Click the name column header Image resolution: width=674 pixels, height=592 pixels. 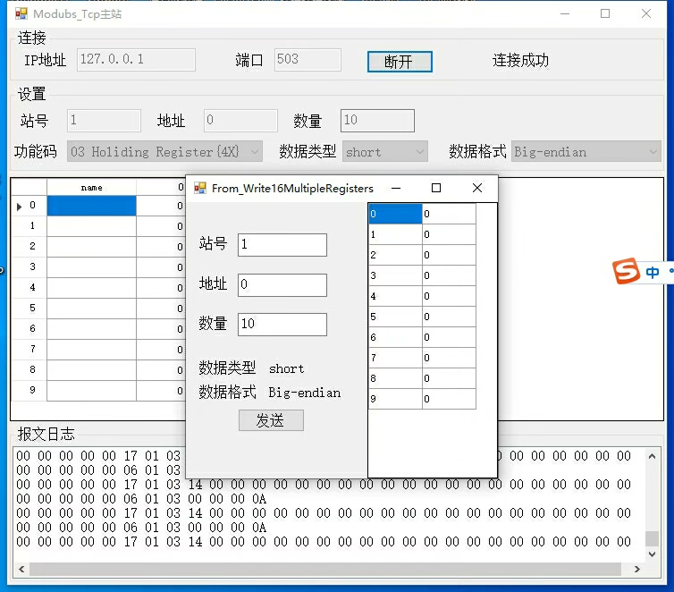tap(91, 188)
